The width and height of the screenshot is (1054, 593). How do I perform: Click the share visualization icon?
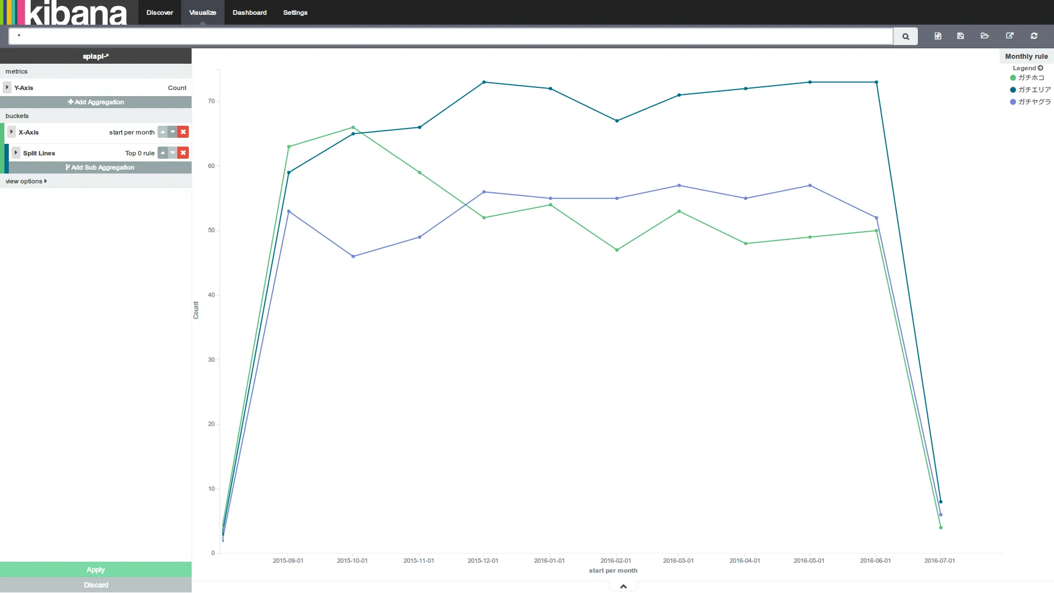1010,36
